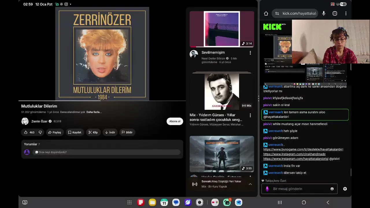Open the hayattakalanbirisi Instagram link
The height and width of the screenshot is (208, 370).
coord(296,159)
